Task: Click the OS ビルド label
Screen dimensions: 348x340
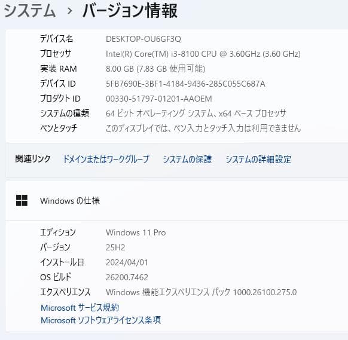Action: click(x=56, y=277)
